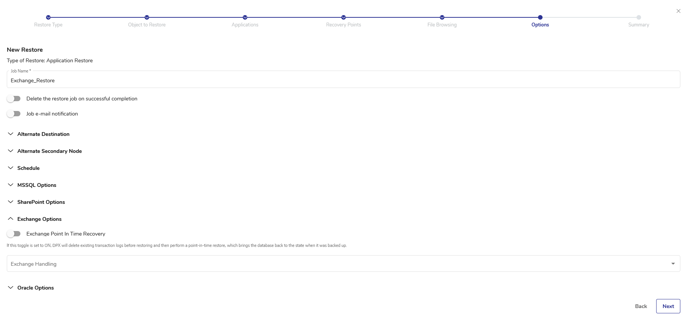
Task: Turn on Job e-mail notification
Action: [x=14, y=114]
